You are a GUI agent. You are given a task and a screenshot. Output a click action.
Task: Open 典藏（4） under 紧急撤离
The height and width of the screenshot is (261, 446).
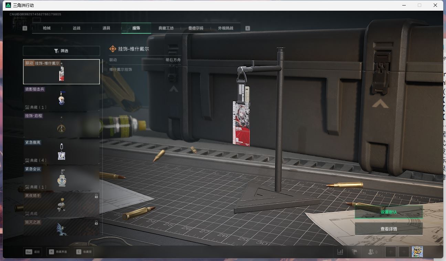click(x=35, y=160)
